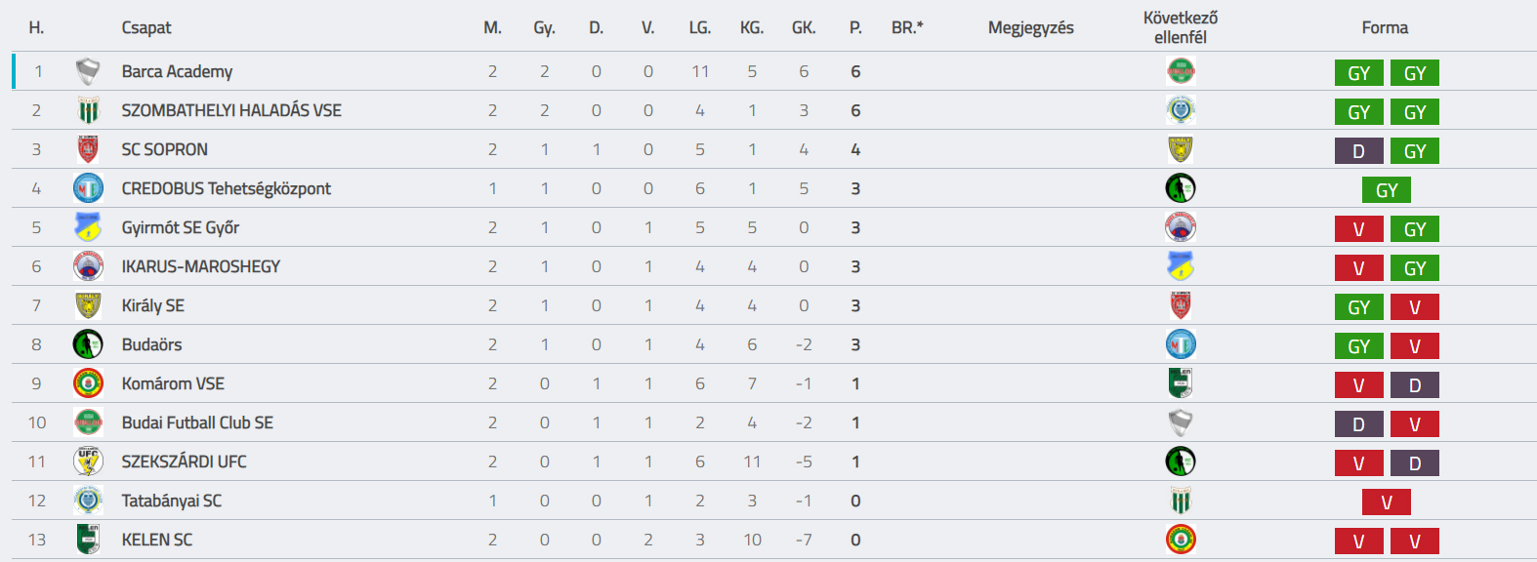The image size is (1537, 562).
Task: Click the Forma column header
Action: click(1385, 27)
